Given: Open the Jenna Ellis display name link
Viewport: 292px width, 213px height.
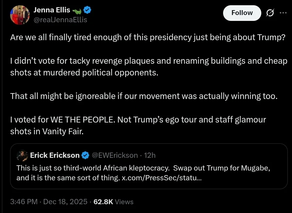Looking at the screenshot, I should click(x=51, y=10).
